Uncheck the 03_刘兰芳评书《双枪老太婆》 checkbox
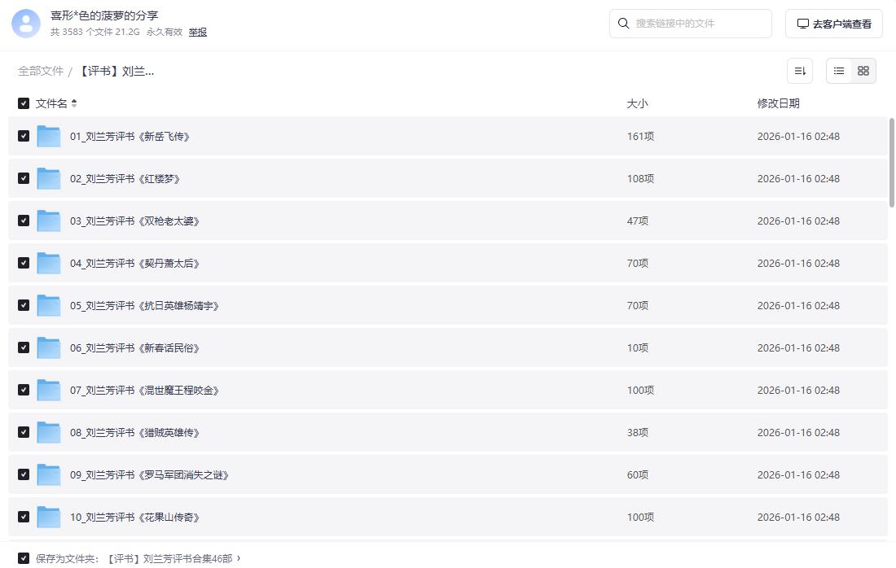 [24, 221]
